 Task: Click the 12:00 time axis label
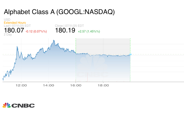click(21, 85)
